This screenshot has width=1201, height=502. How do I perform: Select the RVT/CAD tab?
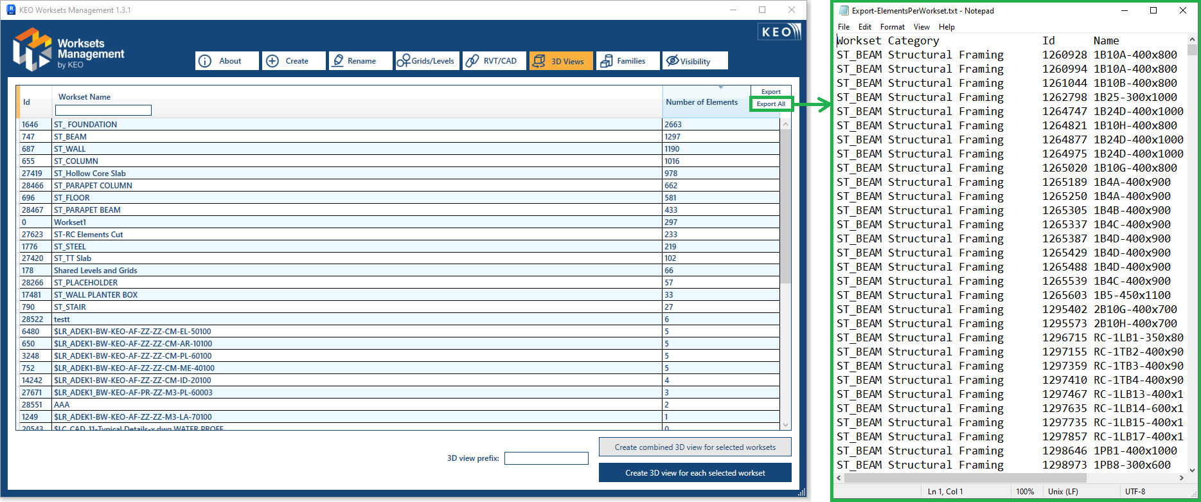494,61
